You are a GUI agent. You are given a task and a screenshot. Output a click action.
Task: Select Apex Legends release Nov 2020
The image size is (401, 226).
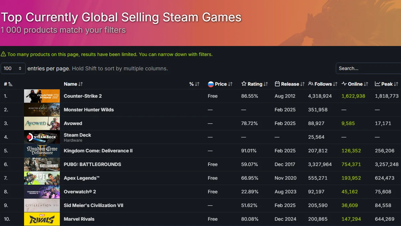[x=285, y=178]
